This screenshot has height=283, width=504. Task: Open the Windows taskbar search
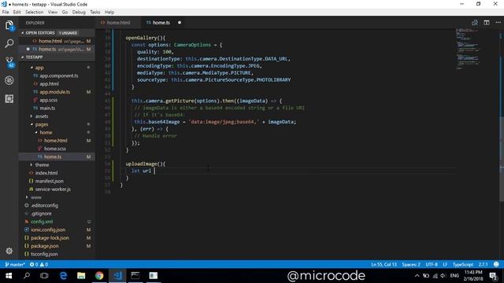pos(27,276)
